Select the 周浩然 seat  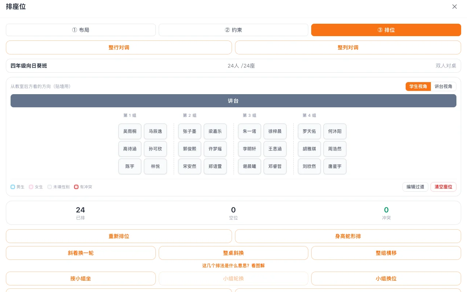click(335, 149)
